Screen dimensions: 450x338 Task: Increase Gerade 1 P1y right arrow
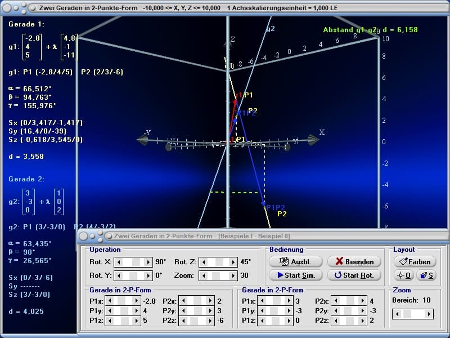coord(136,311)
